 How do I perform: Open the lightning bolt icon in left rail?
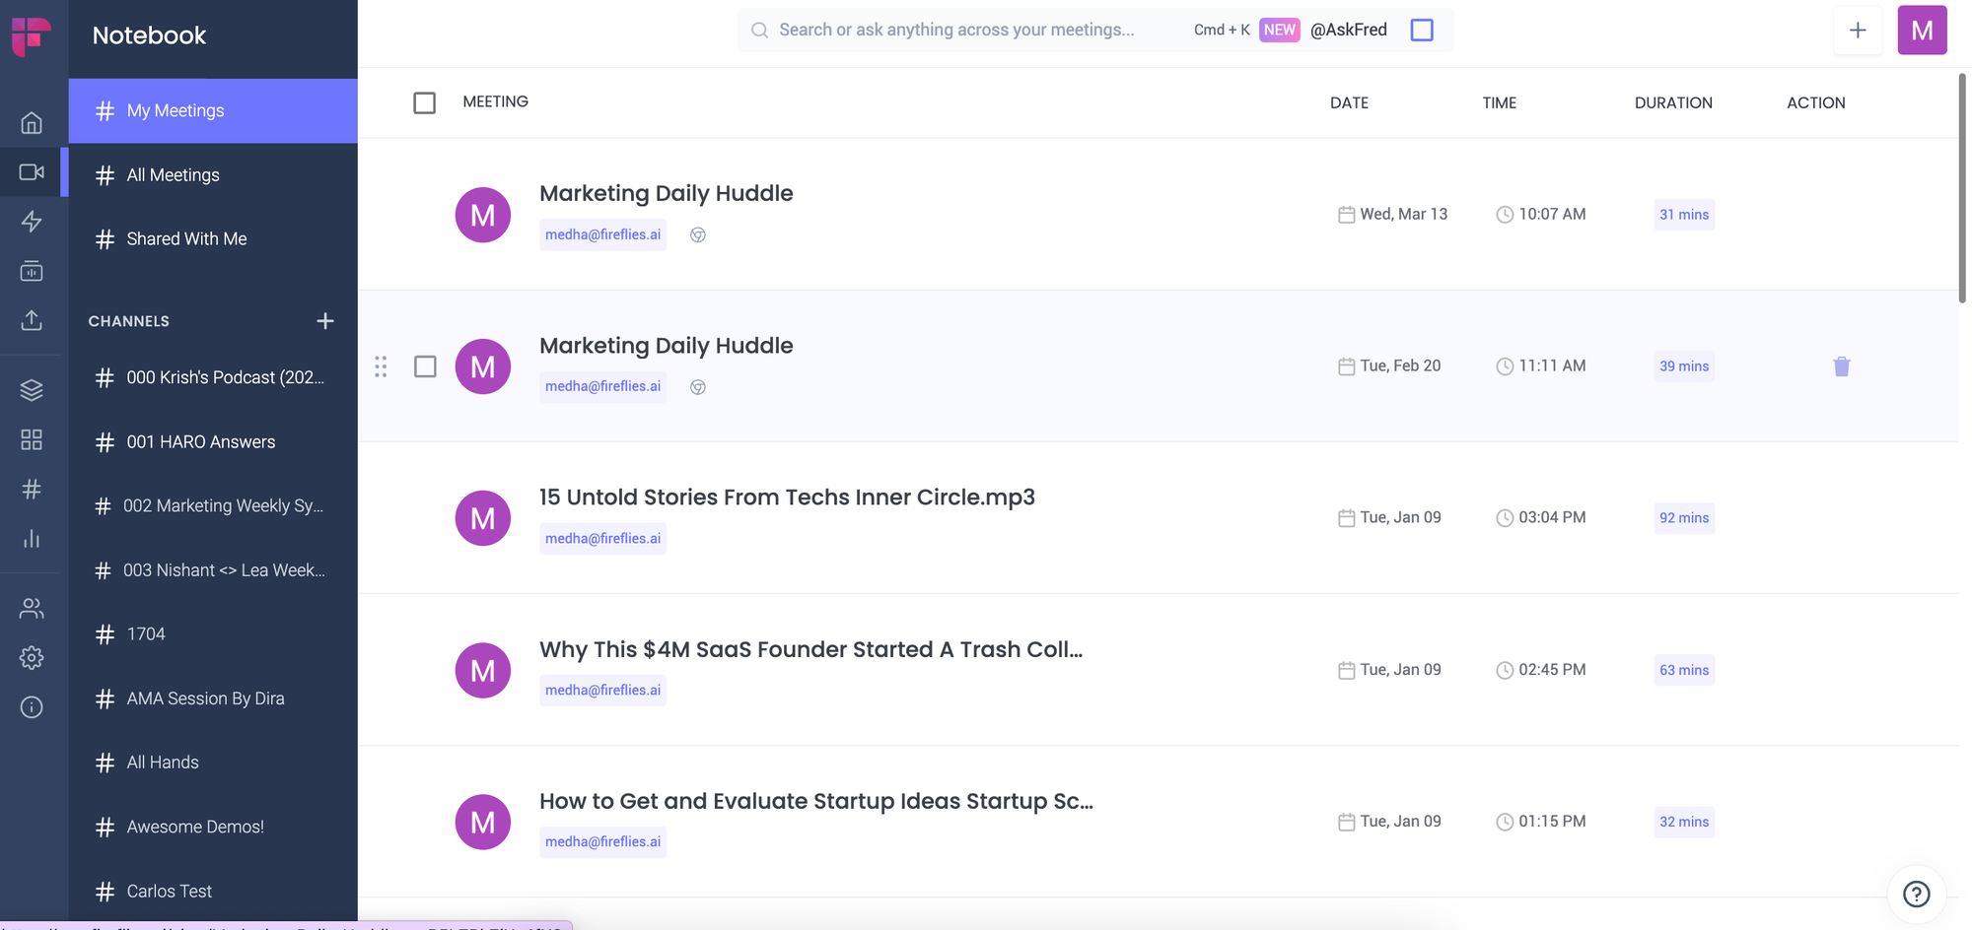point(32,222)
